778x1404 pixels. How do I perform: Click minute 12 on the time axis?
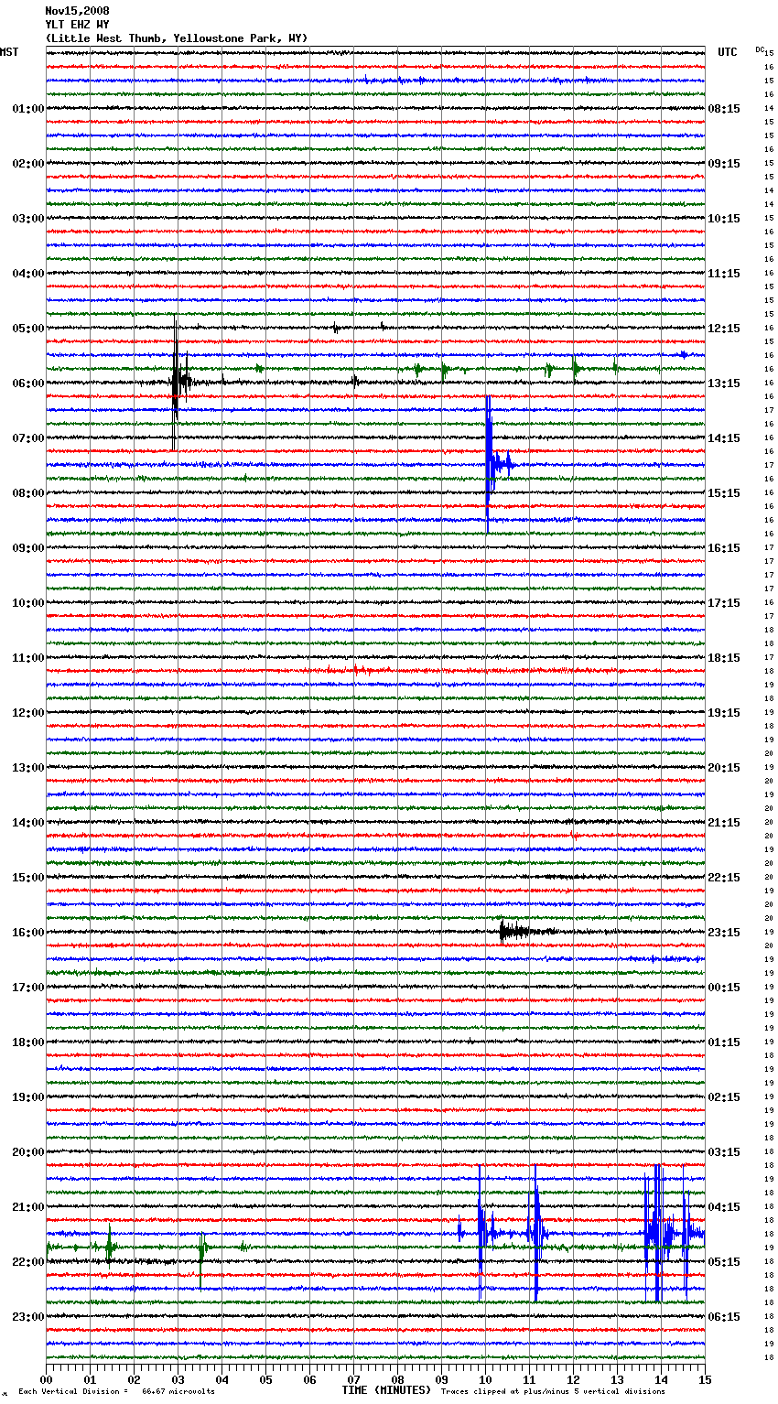(573, 1379)
